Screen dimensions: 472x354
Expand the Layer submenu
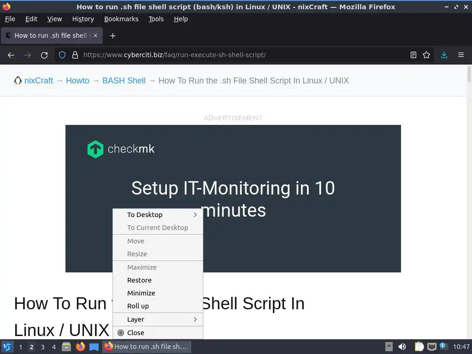click(158, 319)
